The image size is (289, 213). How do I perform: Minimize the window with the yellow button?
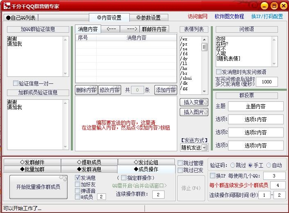coord(264,6)
